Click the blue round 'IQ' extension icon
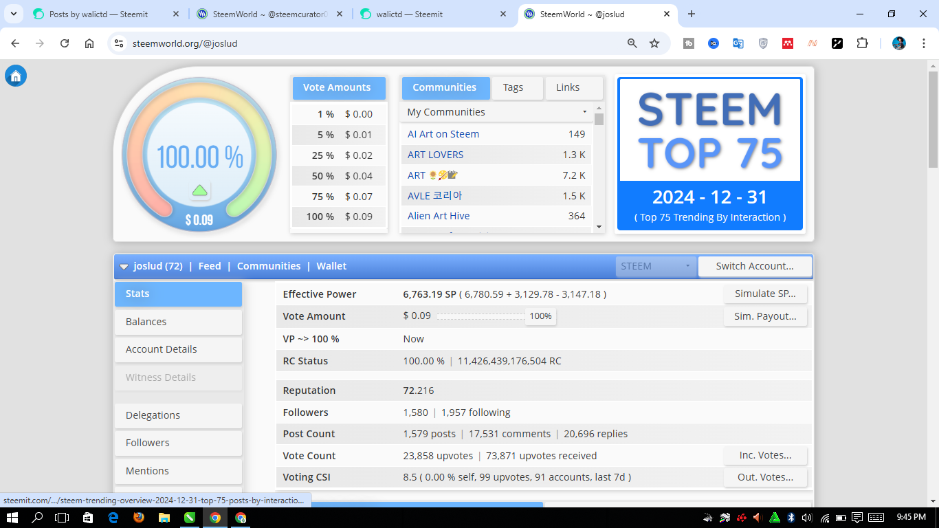The image size is (939, 528). (714, 43)
